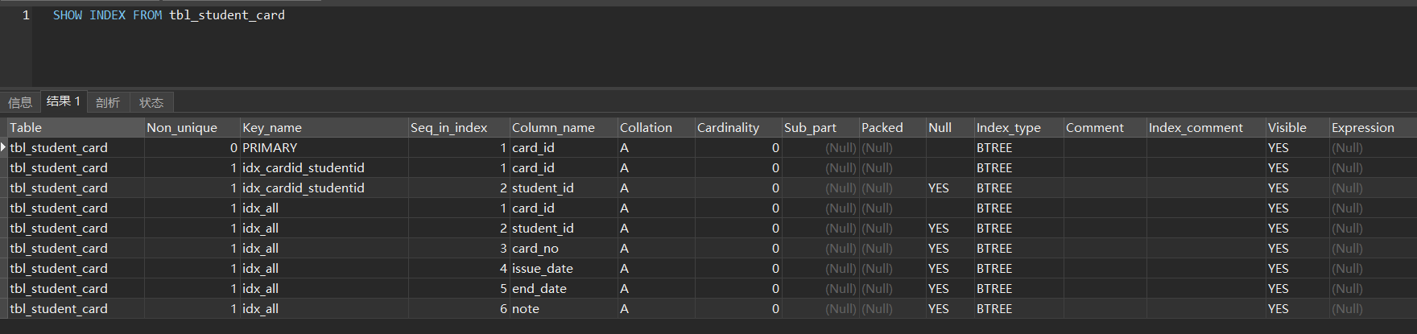Select the Seq_in_index value 6 cell
Viewport: 1417px width, 334px height.
coord(459,309)
